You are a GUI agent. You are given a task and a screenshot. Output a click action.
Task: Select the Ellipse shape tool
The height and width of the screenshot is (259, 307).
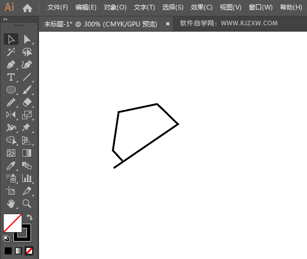coord(11,90)
